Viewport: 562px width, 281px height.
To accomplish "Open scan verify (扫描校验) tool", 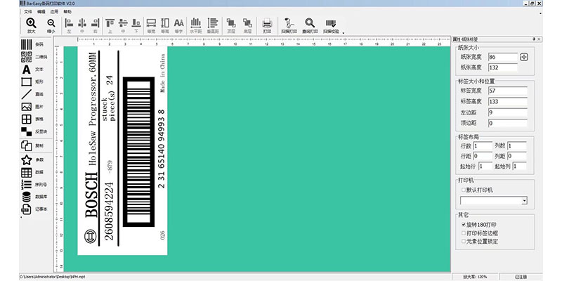I will [x=331, y=23].
